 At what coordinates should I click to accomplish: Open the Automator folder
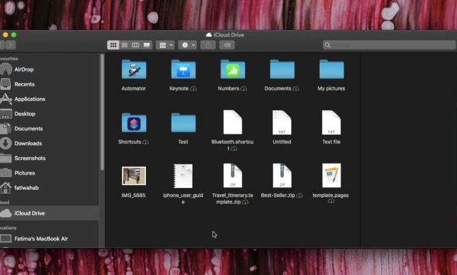click(x=134, y=69)
